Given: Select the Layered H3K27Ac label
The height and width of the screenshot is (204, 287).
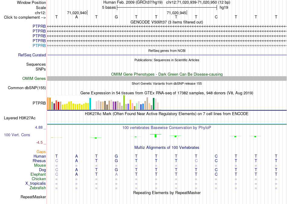Looking at the screenshot, I should tap(20, 118).
